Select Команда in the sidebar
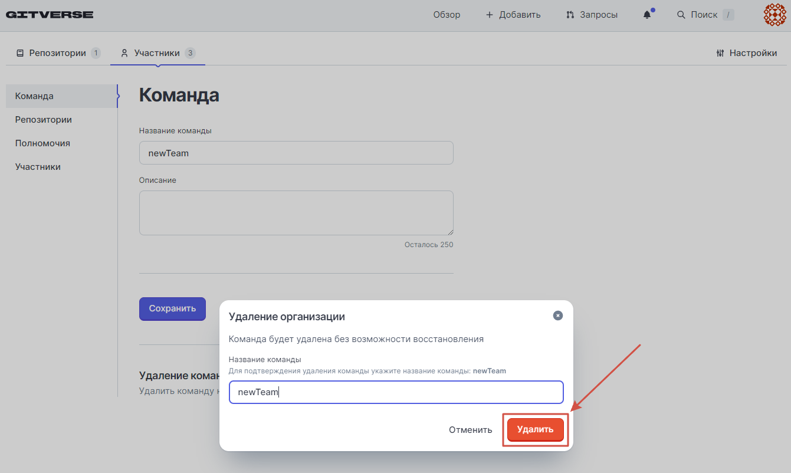This screenshot has height=473, width=791. [x=61, y=96]
